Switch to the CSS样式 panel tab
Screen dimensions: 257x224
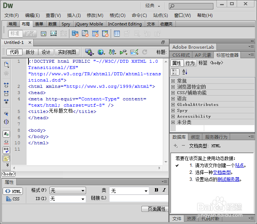point(181,55)
